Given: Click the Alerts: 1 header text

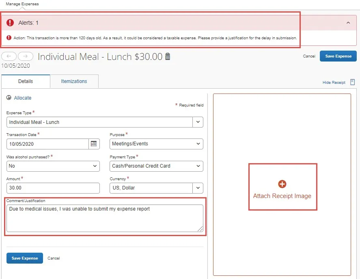Looking at the screenshot, I should click(28, 23).
